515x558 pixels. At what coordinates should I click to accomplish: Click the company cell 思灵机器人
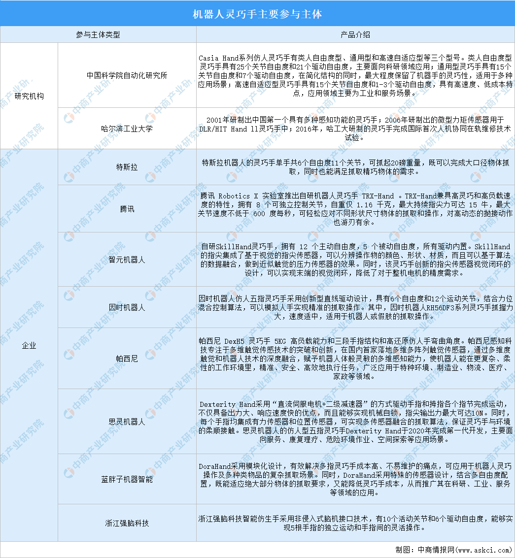127,422
